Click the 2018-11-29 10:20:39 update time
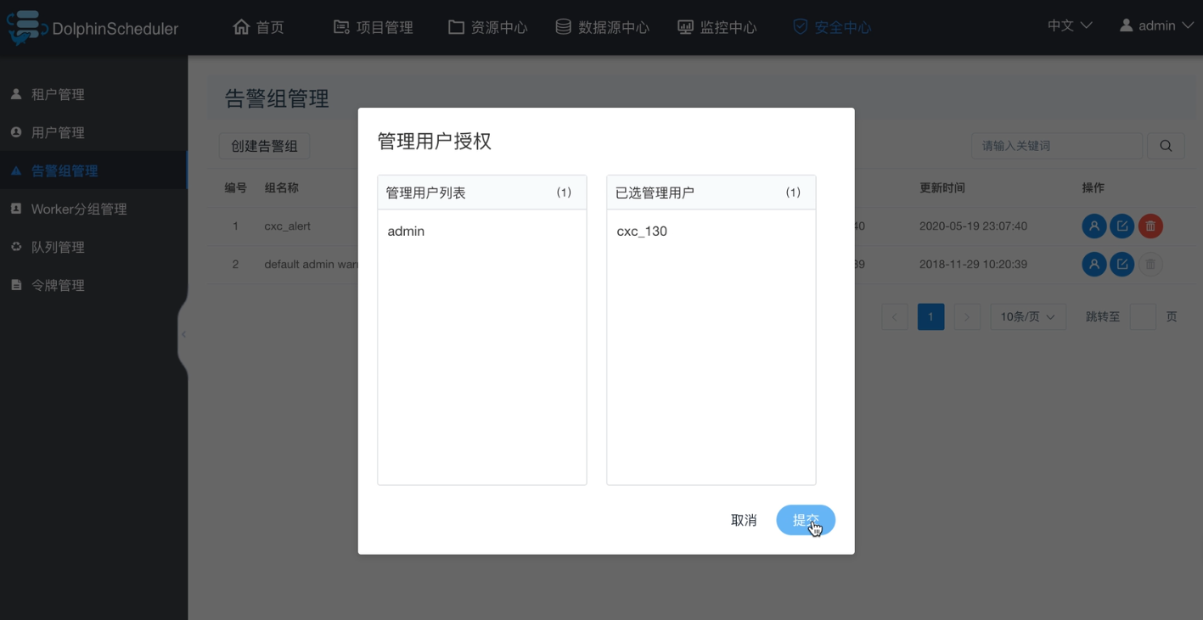Image resolution: width=1203 pixels, height=620 pixels. (x=973, y=265)
